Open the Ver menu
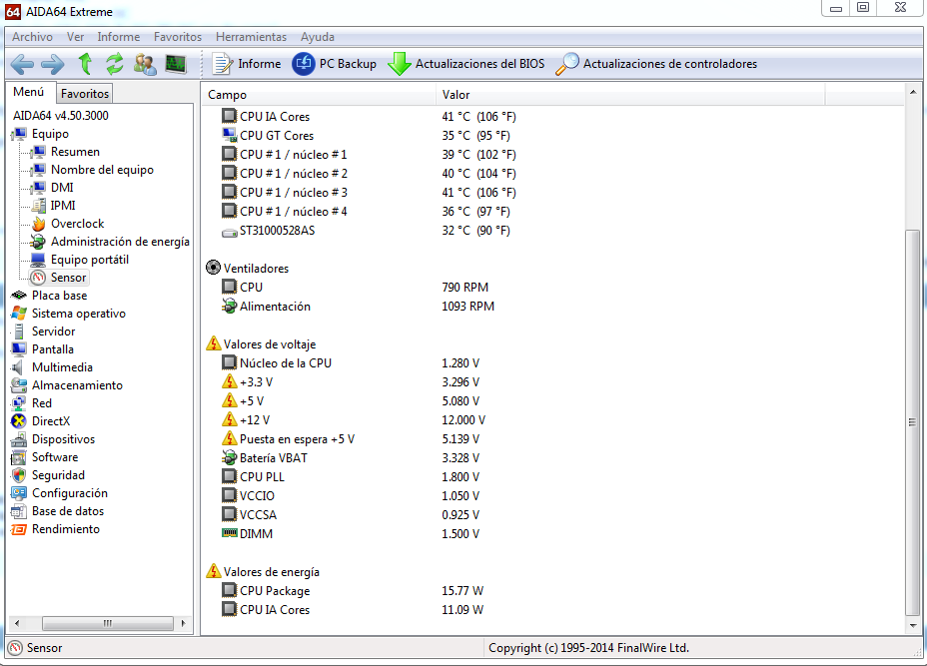The height and width of the screenshot is (666, 927). 75,37
